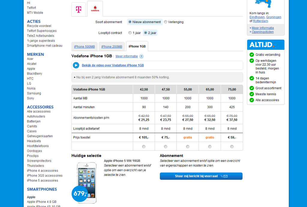Viewport: 307px width, 207px height.
Task: Open Batterijen accessories link
Action: [x=34, y=121]
